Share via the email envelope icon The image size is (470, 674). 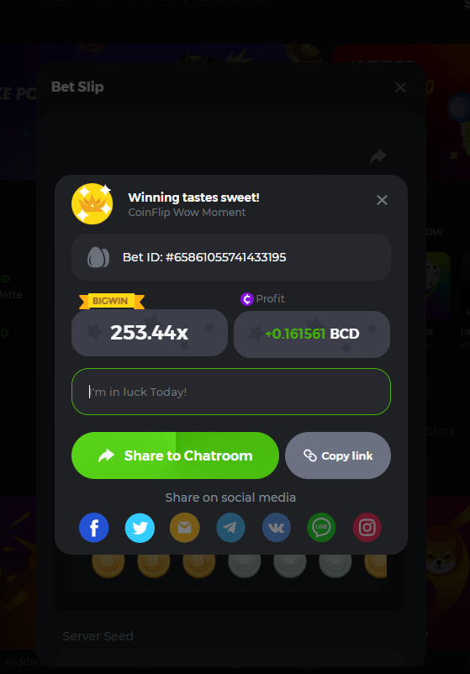pos(185,528)
